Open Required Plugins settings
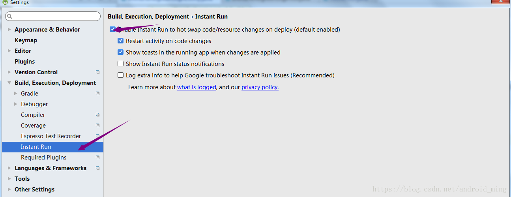The image size is (511, 197). point(43,158)
